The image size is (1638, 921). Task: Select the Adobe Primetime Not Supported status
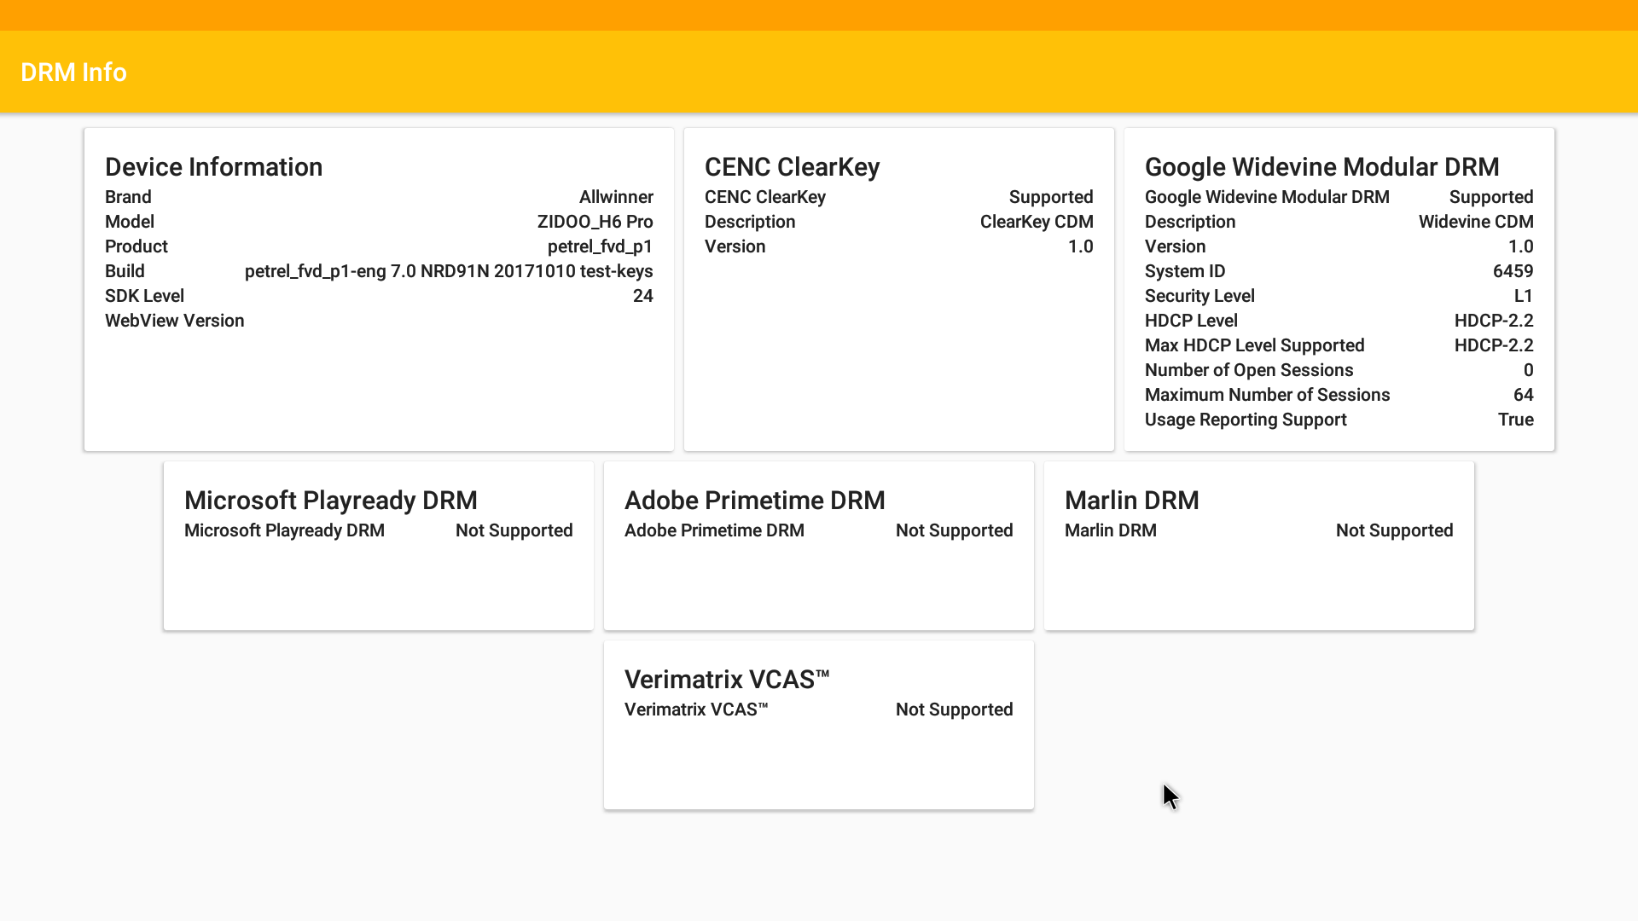click(955, 530)
